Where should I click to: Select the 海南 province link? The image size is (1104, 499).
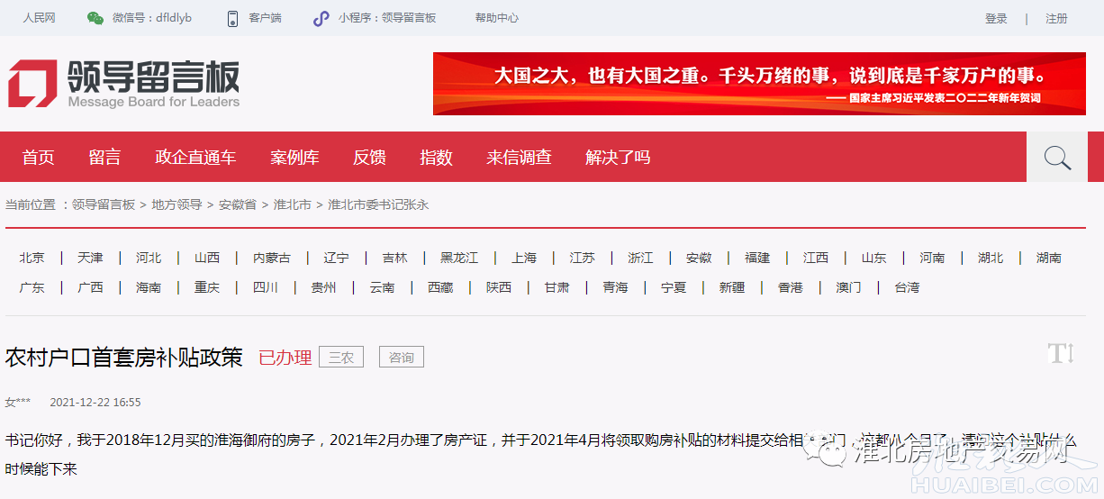click(149, 287)
